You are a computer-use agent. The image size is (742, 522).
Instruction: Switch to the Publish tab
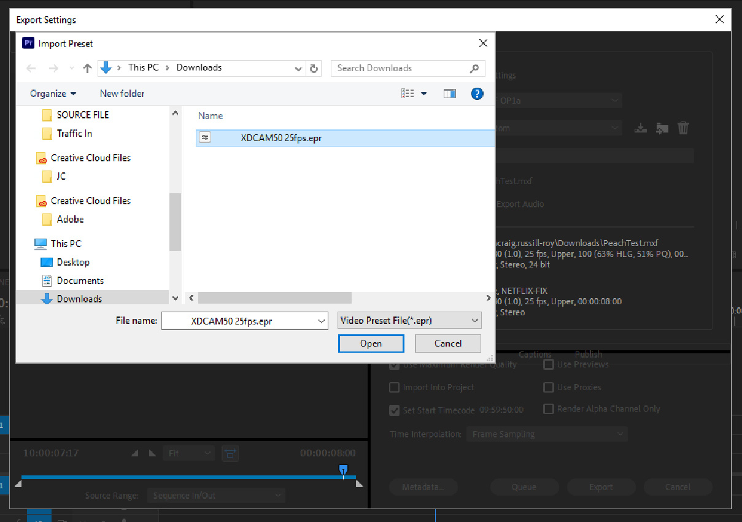point(587,354)
